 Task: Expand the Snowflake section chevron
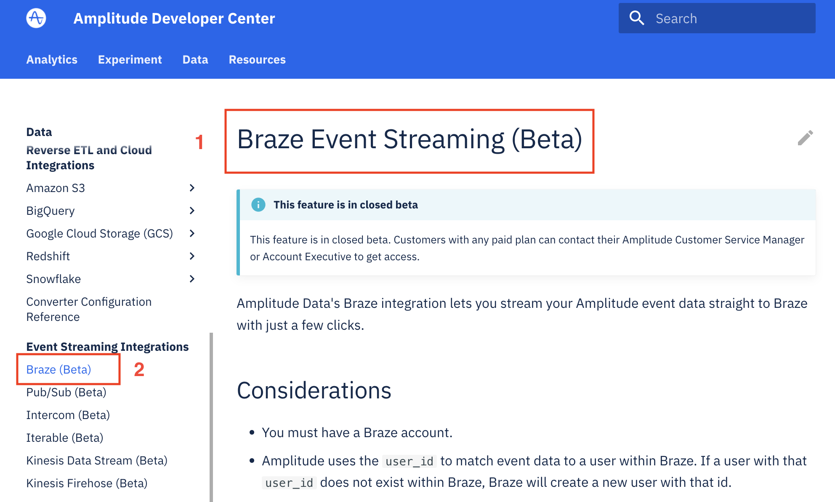192,279
